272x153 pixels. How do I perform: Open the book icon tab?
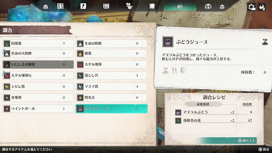click(x=152, y=7)
